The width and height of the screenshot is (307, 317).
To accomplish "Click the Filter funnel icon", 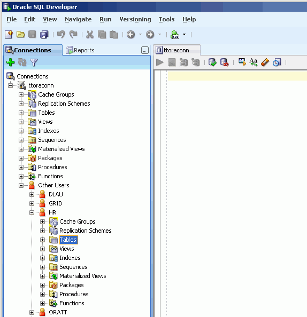I will (34, 62).
